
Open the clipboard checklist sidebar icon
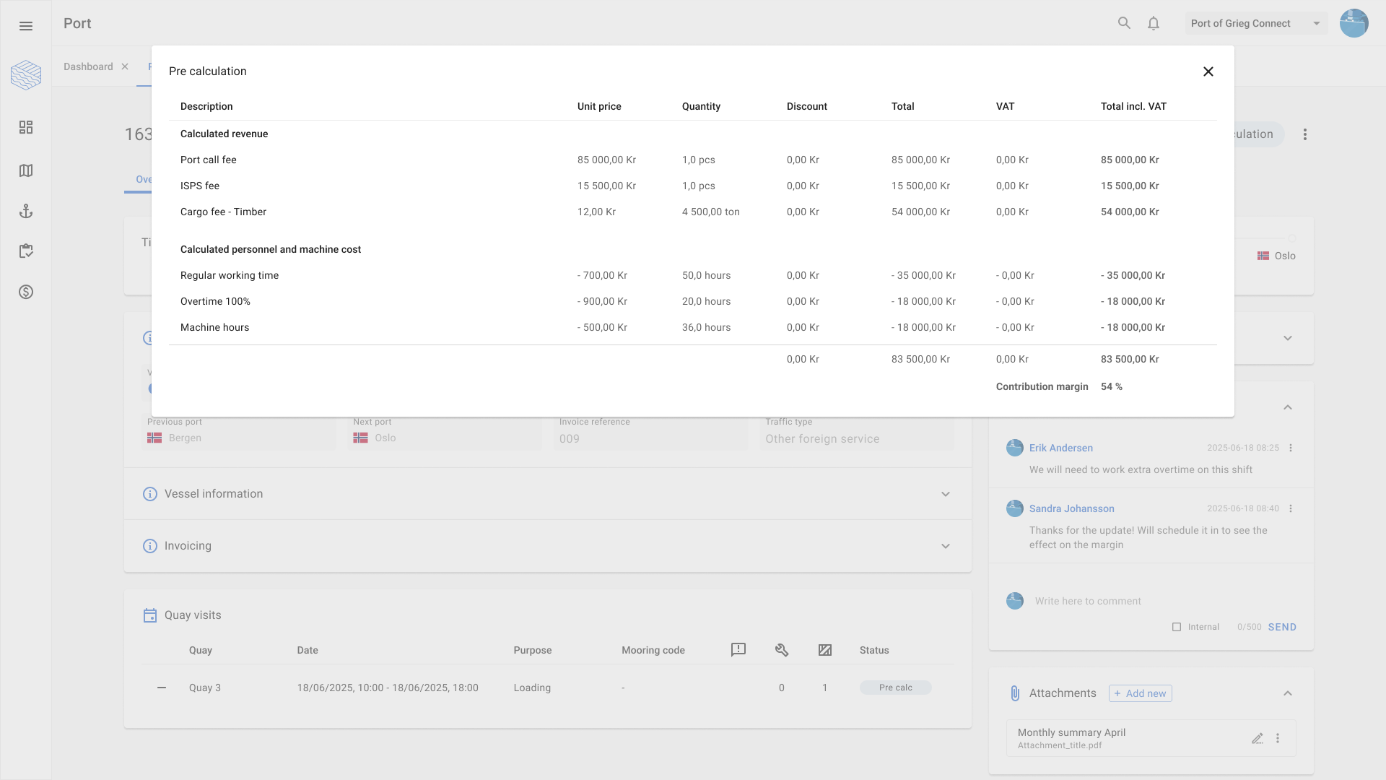pos(26,251)
